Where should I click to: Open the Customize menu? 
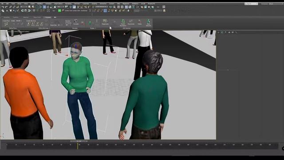point(86,4)
